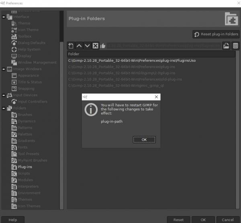Image resolution: width=241 pixels, height=223 pixels.
Task: Open the Icon Themes folder settings
Action: click(29, 206)
